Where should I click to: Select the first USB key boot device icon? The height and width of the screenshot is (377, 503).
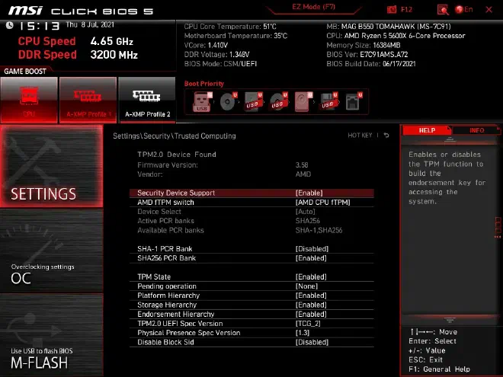(203, 101)
